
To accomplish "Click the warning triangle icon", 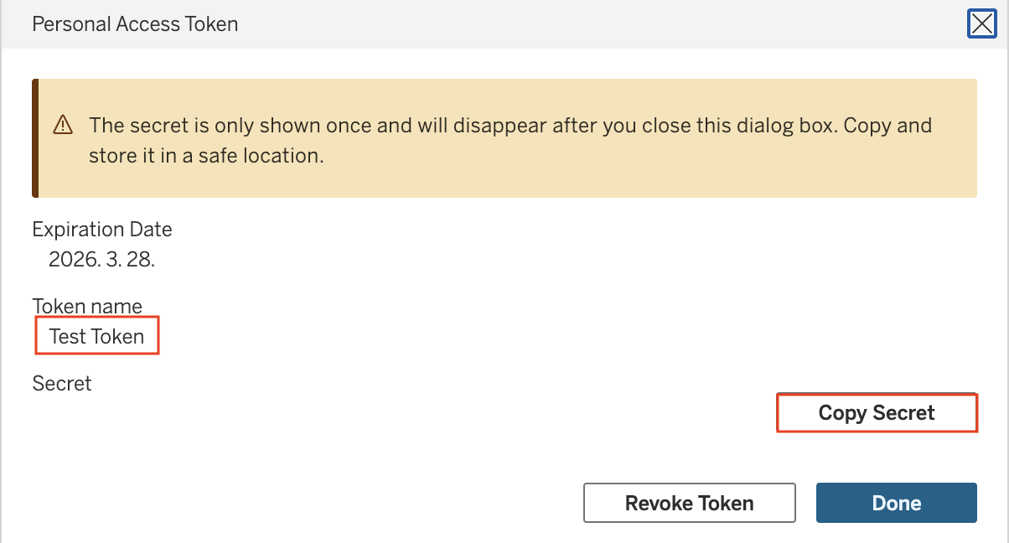I will tap(63, 126).
